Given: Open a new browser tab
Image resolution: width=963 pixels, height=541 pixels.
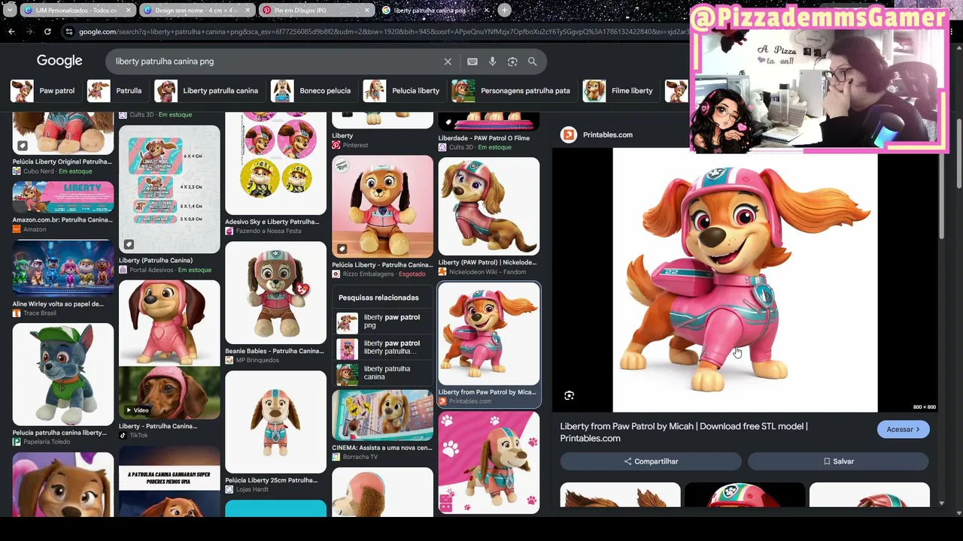Looking at the screenshot, I should [504, 11].
